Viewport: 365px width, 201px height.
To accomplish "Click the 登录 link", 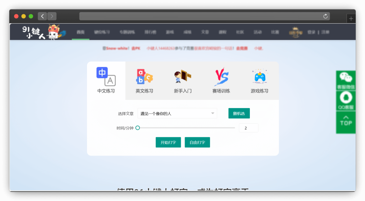I will pyautogui.click(x=311, y=32).
